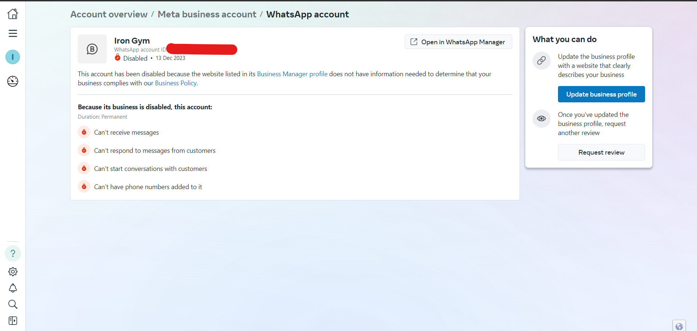Click the Disabled status text
The width and height of the screenshot is (697, 331).
[135, 58]
